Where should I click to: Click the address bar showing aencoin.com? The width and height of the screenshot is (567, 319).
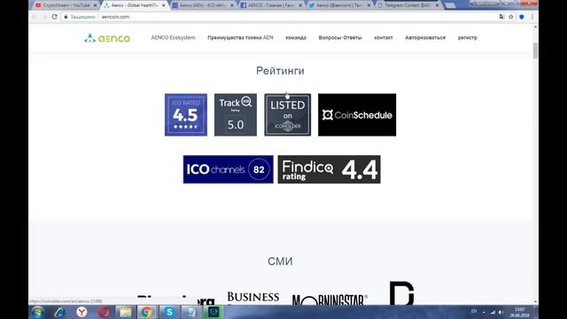coord(278,17)
